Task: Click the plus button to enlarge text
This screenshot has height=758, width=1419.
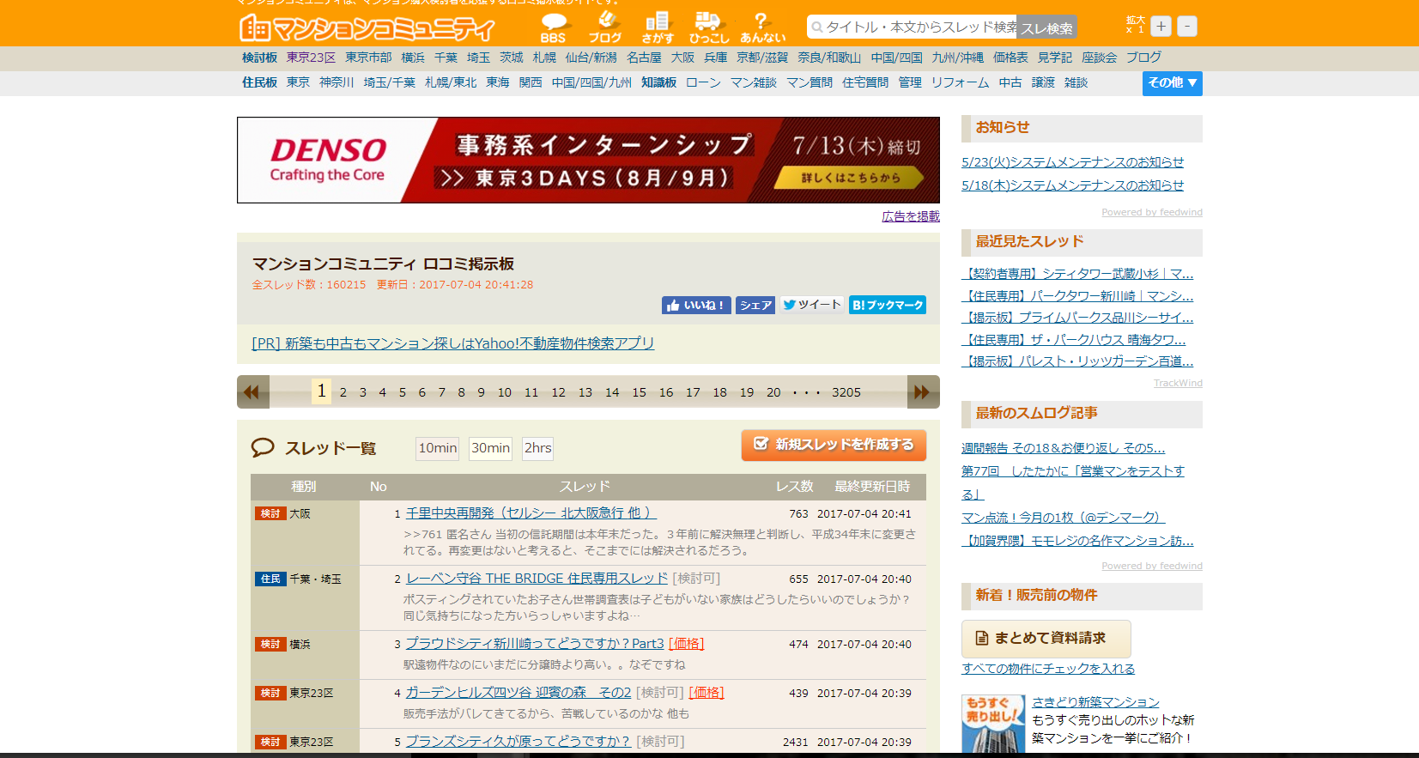Action: point(1161,27)
